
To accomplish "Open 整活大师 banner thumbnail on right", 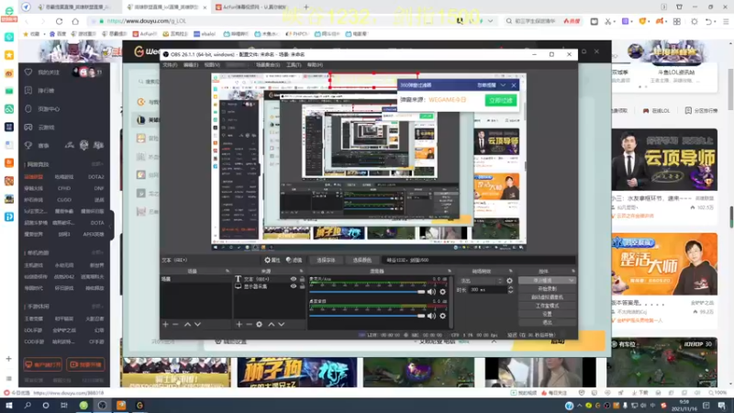I will tap(664, 264).
